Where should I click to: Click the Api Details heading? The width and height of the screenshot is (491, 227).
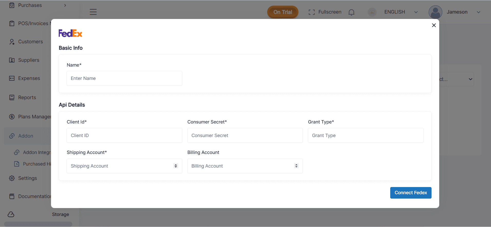[x=72, y=105]
